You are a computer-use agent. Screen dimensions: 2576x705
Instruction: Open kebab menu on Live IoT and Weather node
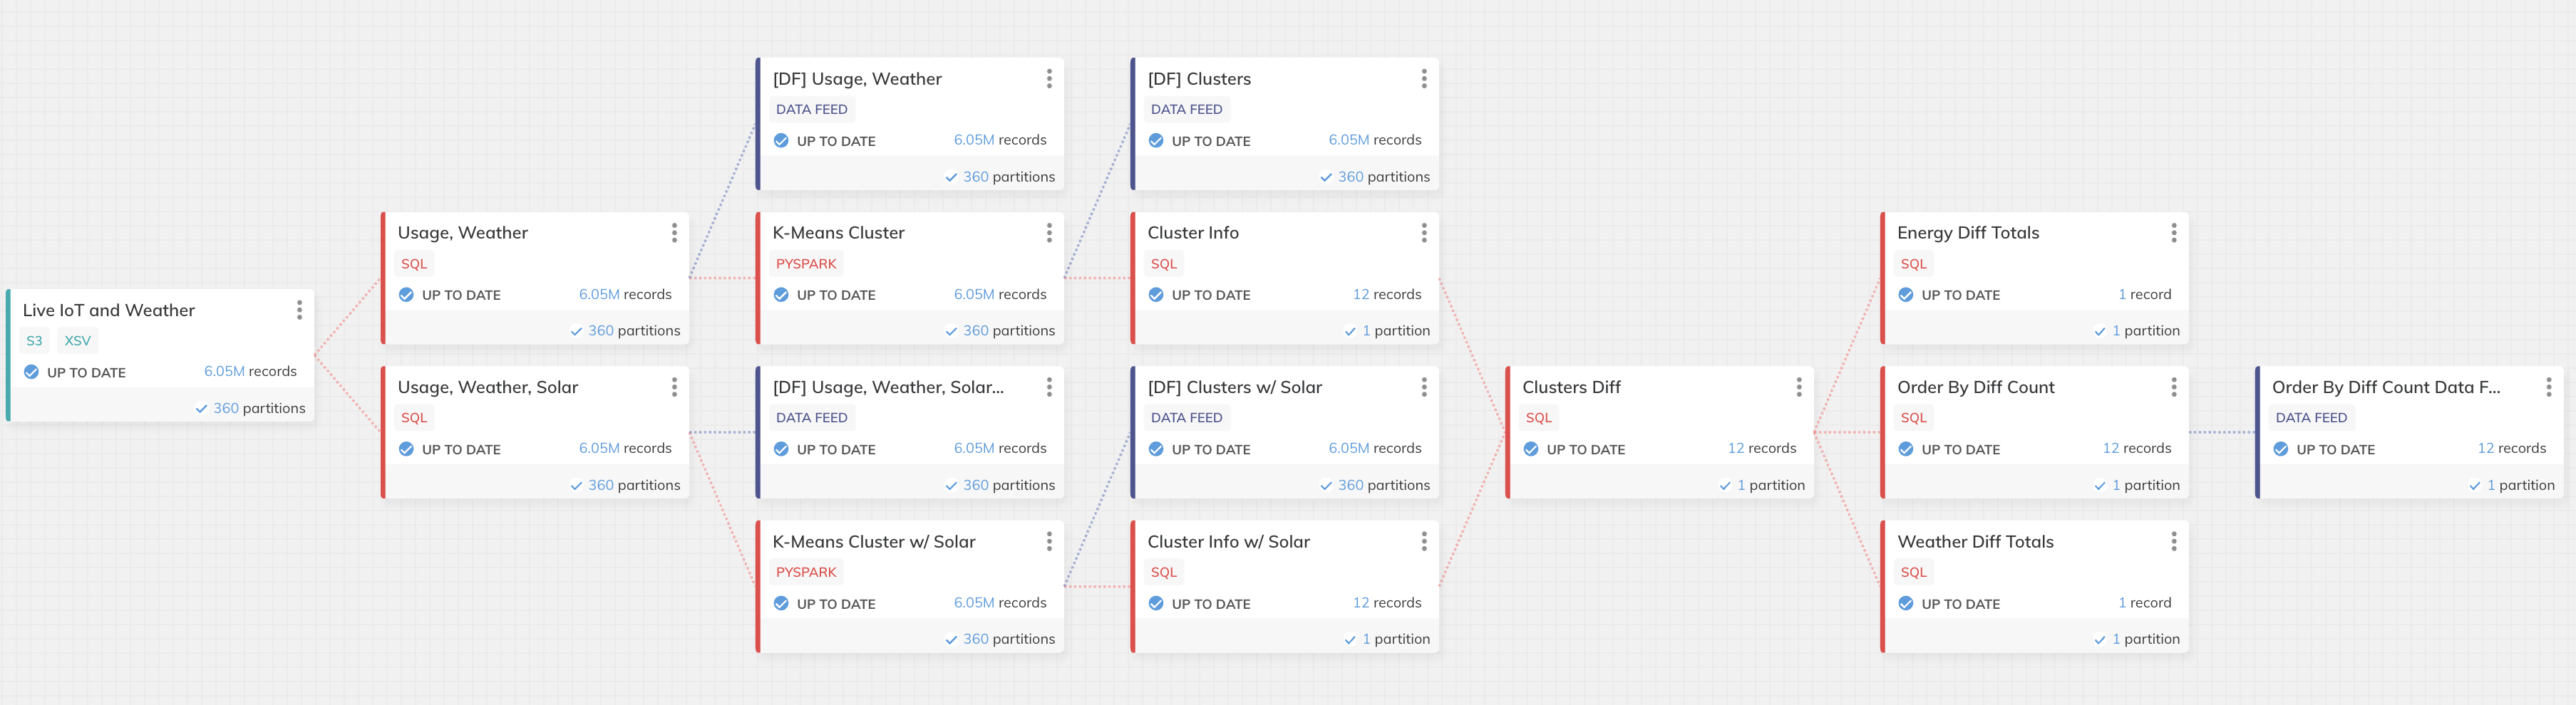(x=299, y=310)
